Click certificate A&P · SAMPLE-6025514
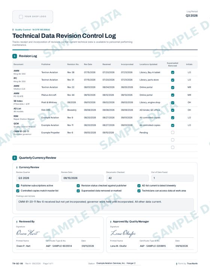Viewport: 210px width, 272px height. coord(59,246)
